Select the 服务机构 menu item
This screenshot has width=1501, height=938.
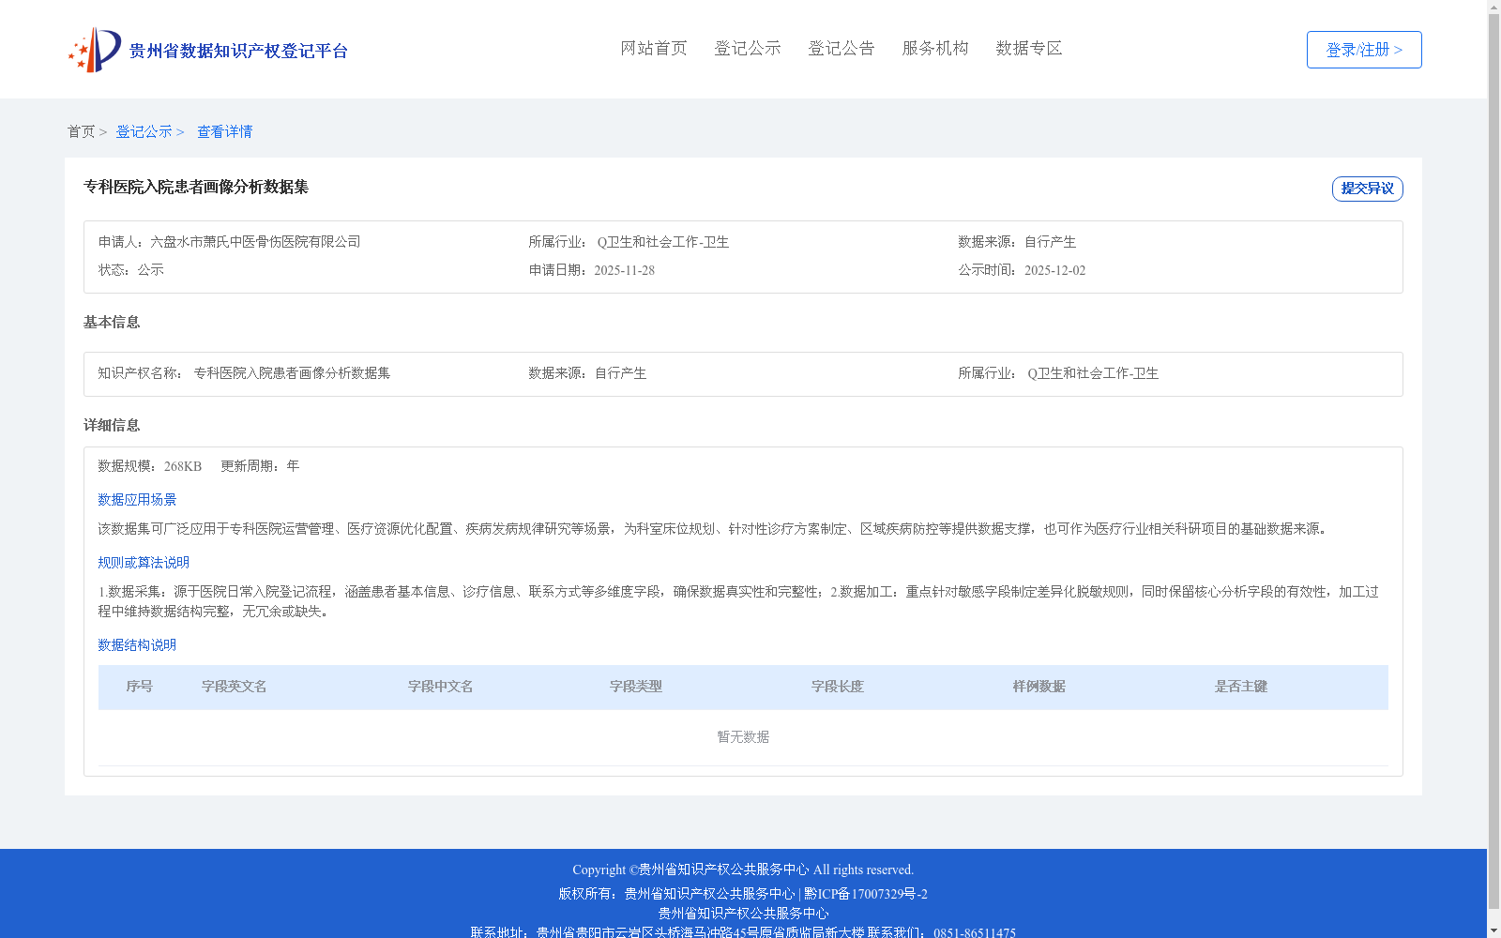click(935, 49)
